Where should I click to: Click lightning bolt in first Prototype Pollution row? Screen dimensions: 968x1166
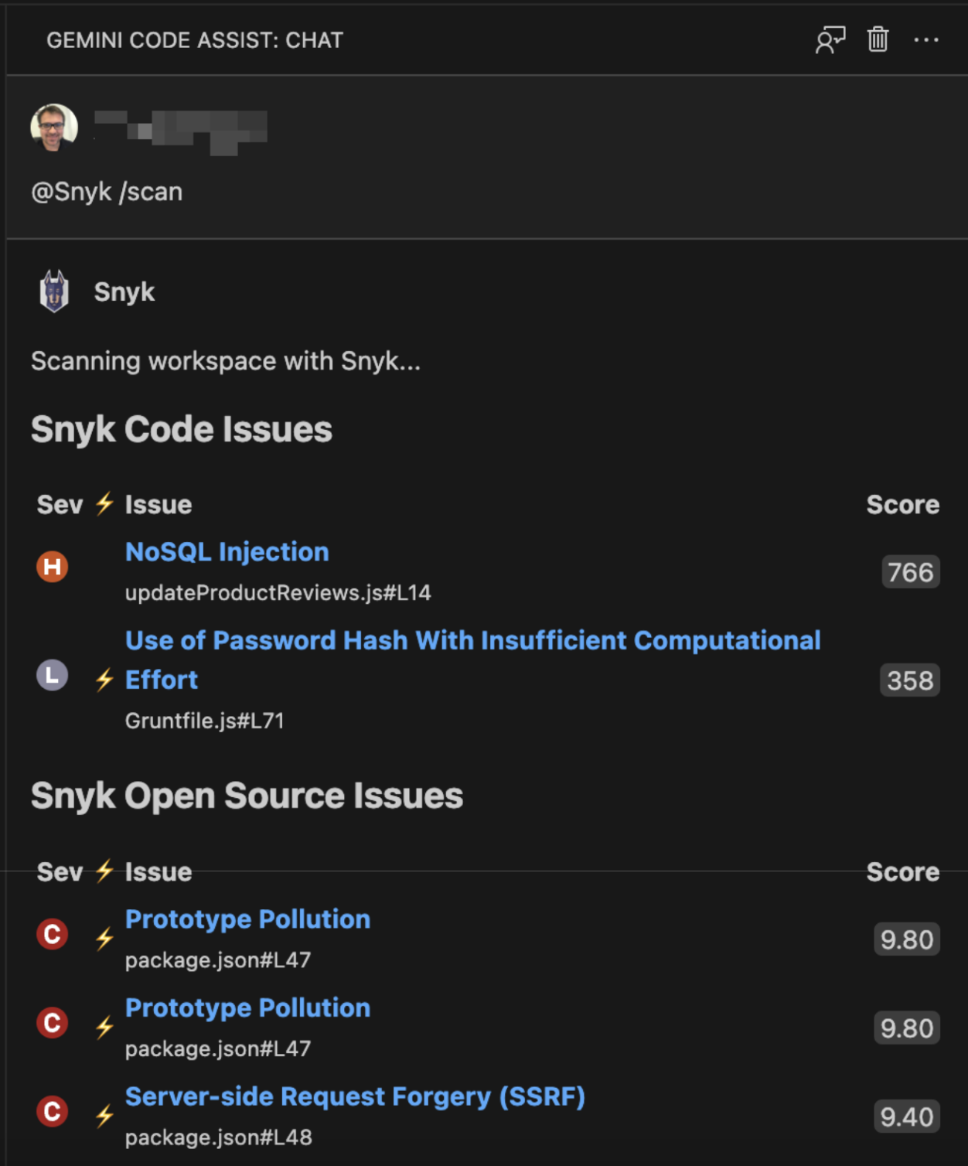[x=104, y=938]
